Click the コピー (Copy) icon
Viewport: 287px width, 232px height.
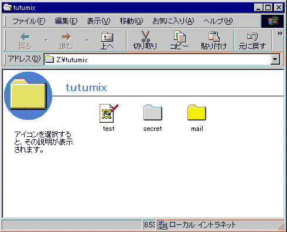(179, 36)
